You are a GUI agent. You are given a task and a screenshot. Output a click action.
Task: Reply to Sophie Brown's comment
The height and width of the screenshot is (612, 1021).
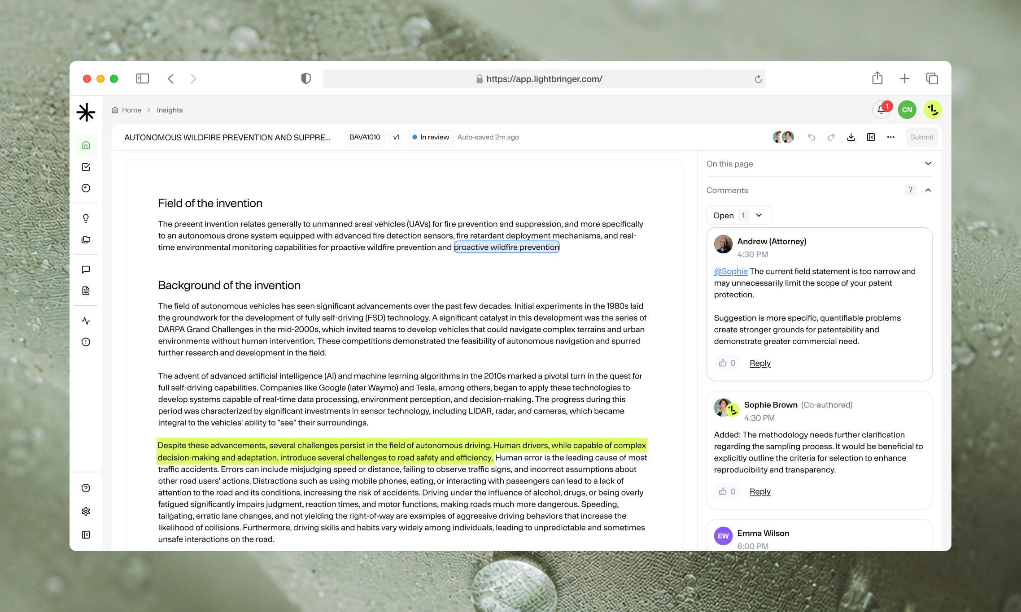pyautogui.click(x=760, y=492)
